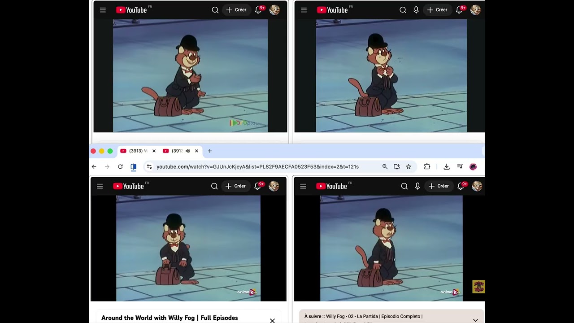
Task: Close the second YouTube tab
Action: coord(196,151)
